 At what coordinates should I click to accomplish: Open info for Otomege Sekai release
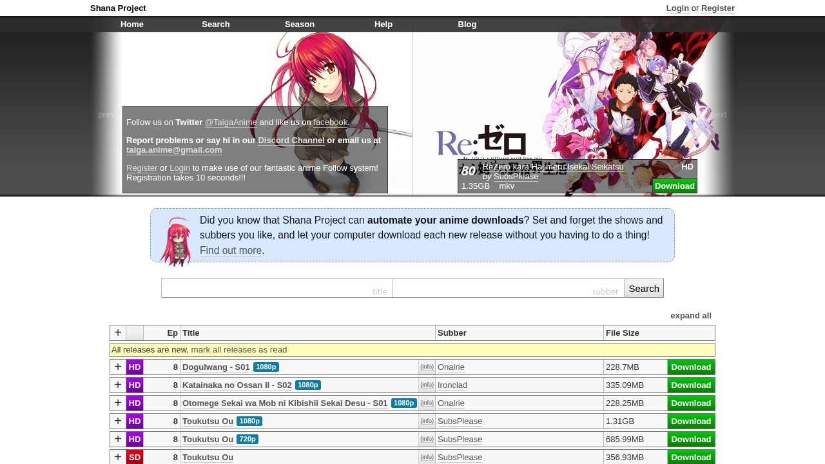coord(427,403)
